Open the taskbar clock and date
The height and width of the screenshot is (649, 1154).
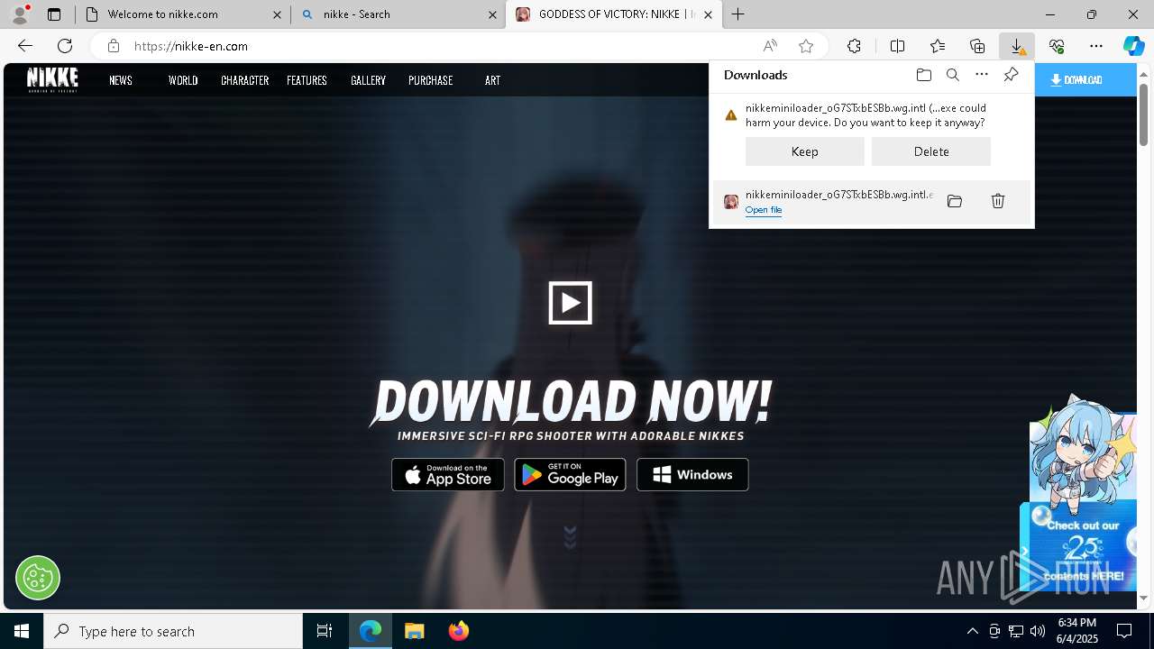1076,631
